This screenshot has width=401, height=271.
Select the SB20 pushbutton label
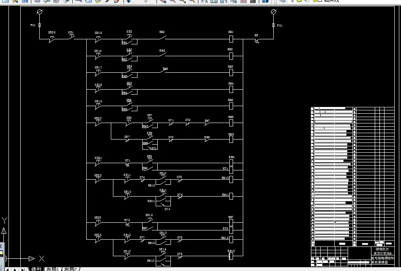[x=98, y=118]
